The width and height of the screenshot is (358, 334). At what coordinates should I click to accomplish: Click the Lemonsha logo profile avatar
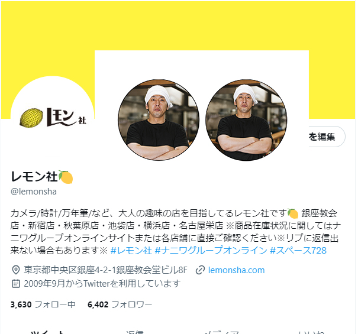click(x=52, y=118)
